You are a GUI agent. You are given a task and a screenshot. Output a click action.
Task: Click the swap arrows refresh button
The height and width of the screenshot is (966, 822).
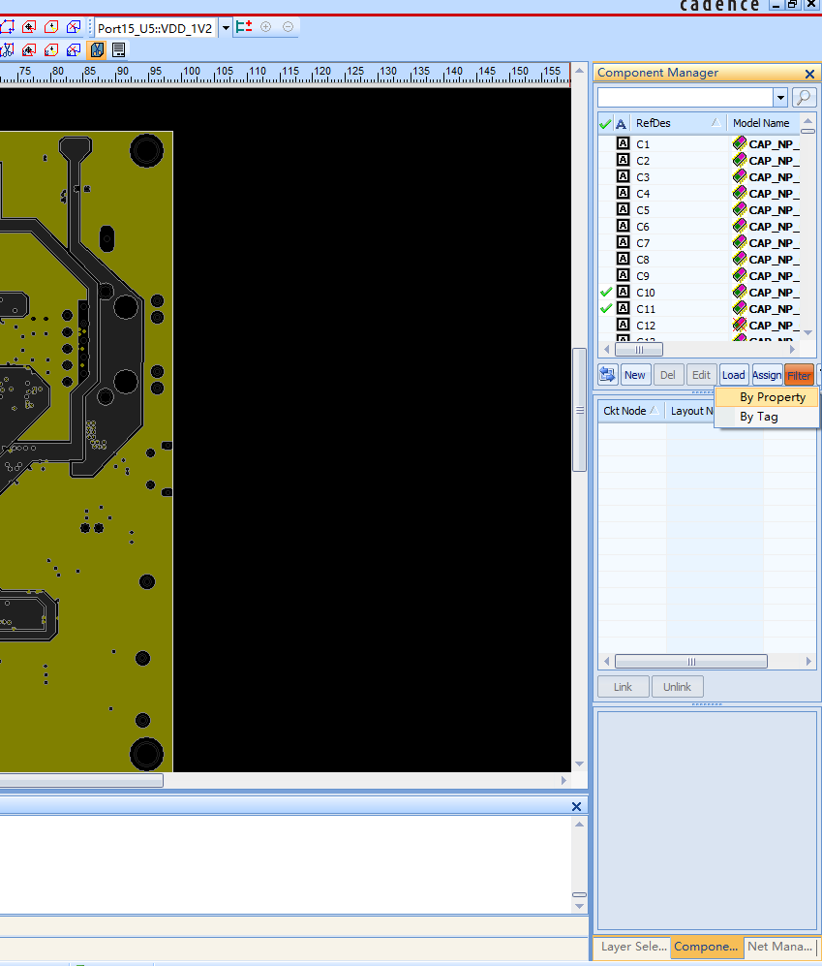click(608, 375)
